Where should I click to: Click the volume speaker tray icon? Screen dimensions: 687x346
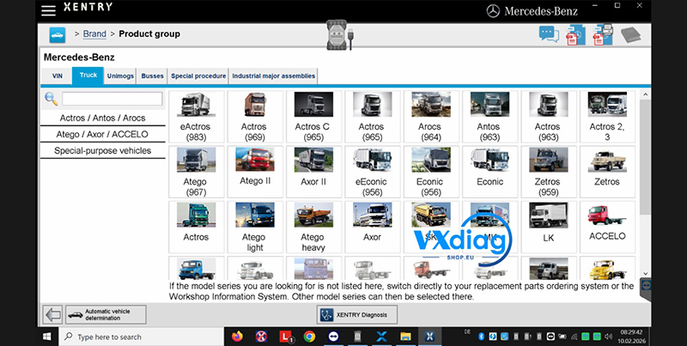[609, 337]
